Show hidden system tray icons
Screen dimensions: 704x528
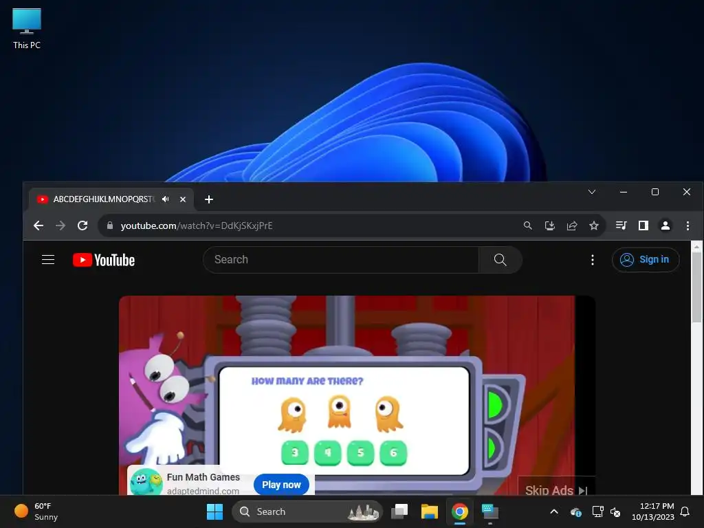point(554,511)
